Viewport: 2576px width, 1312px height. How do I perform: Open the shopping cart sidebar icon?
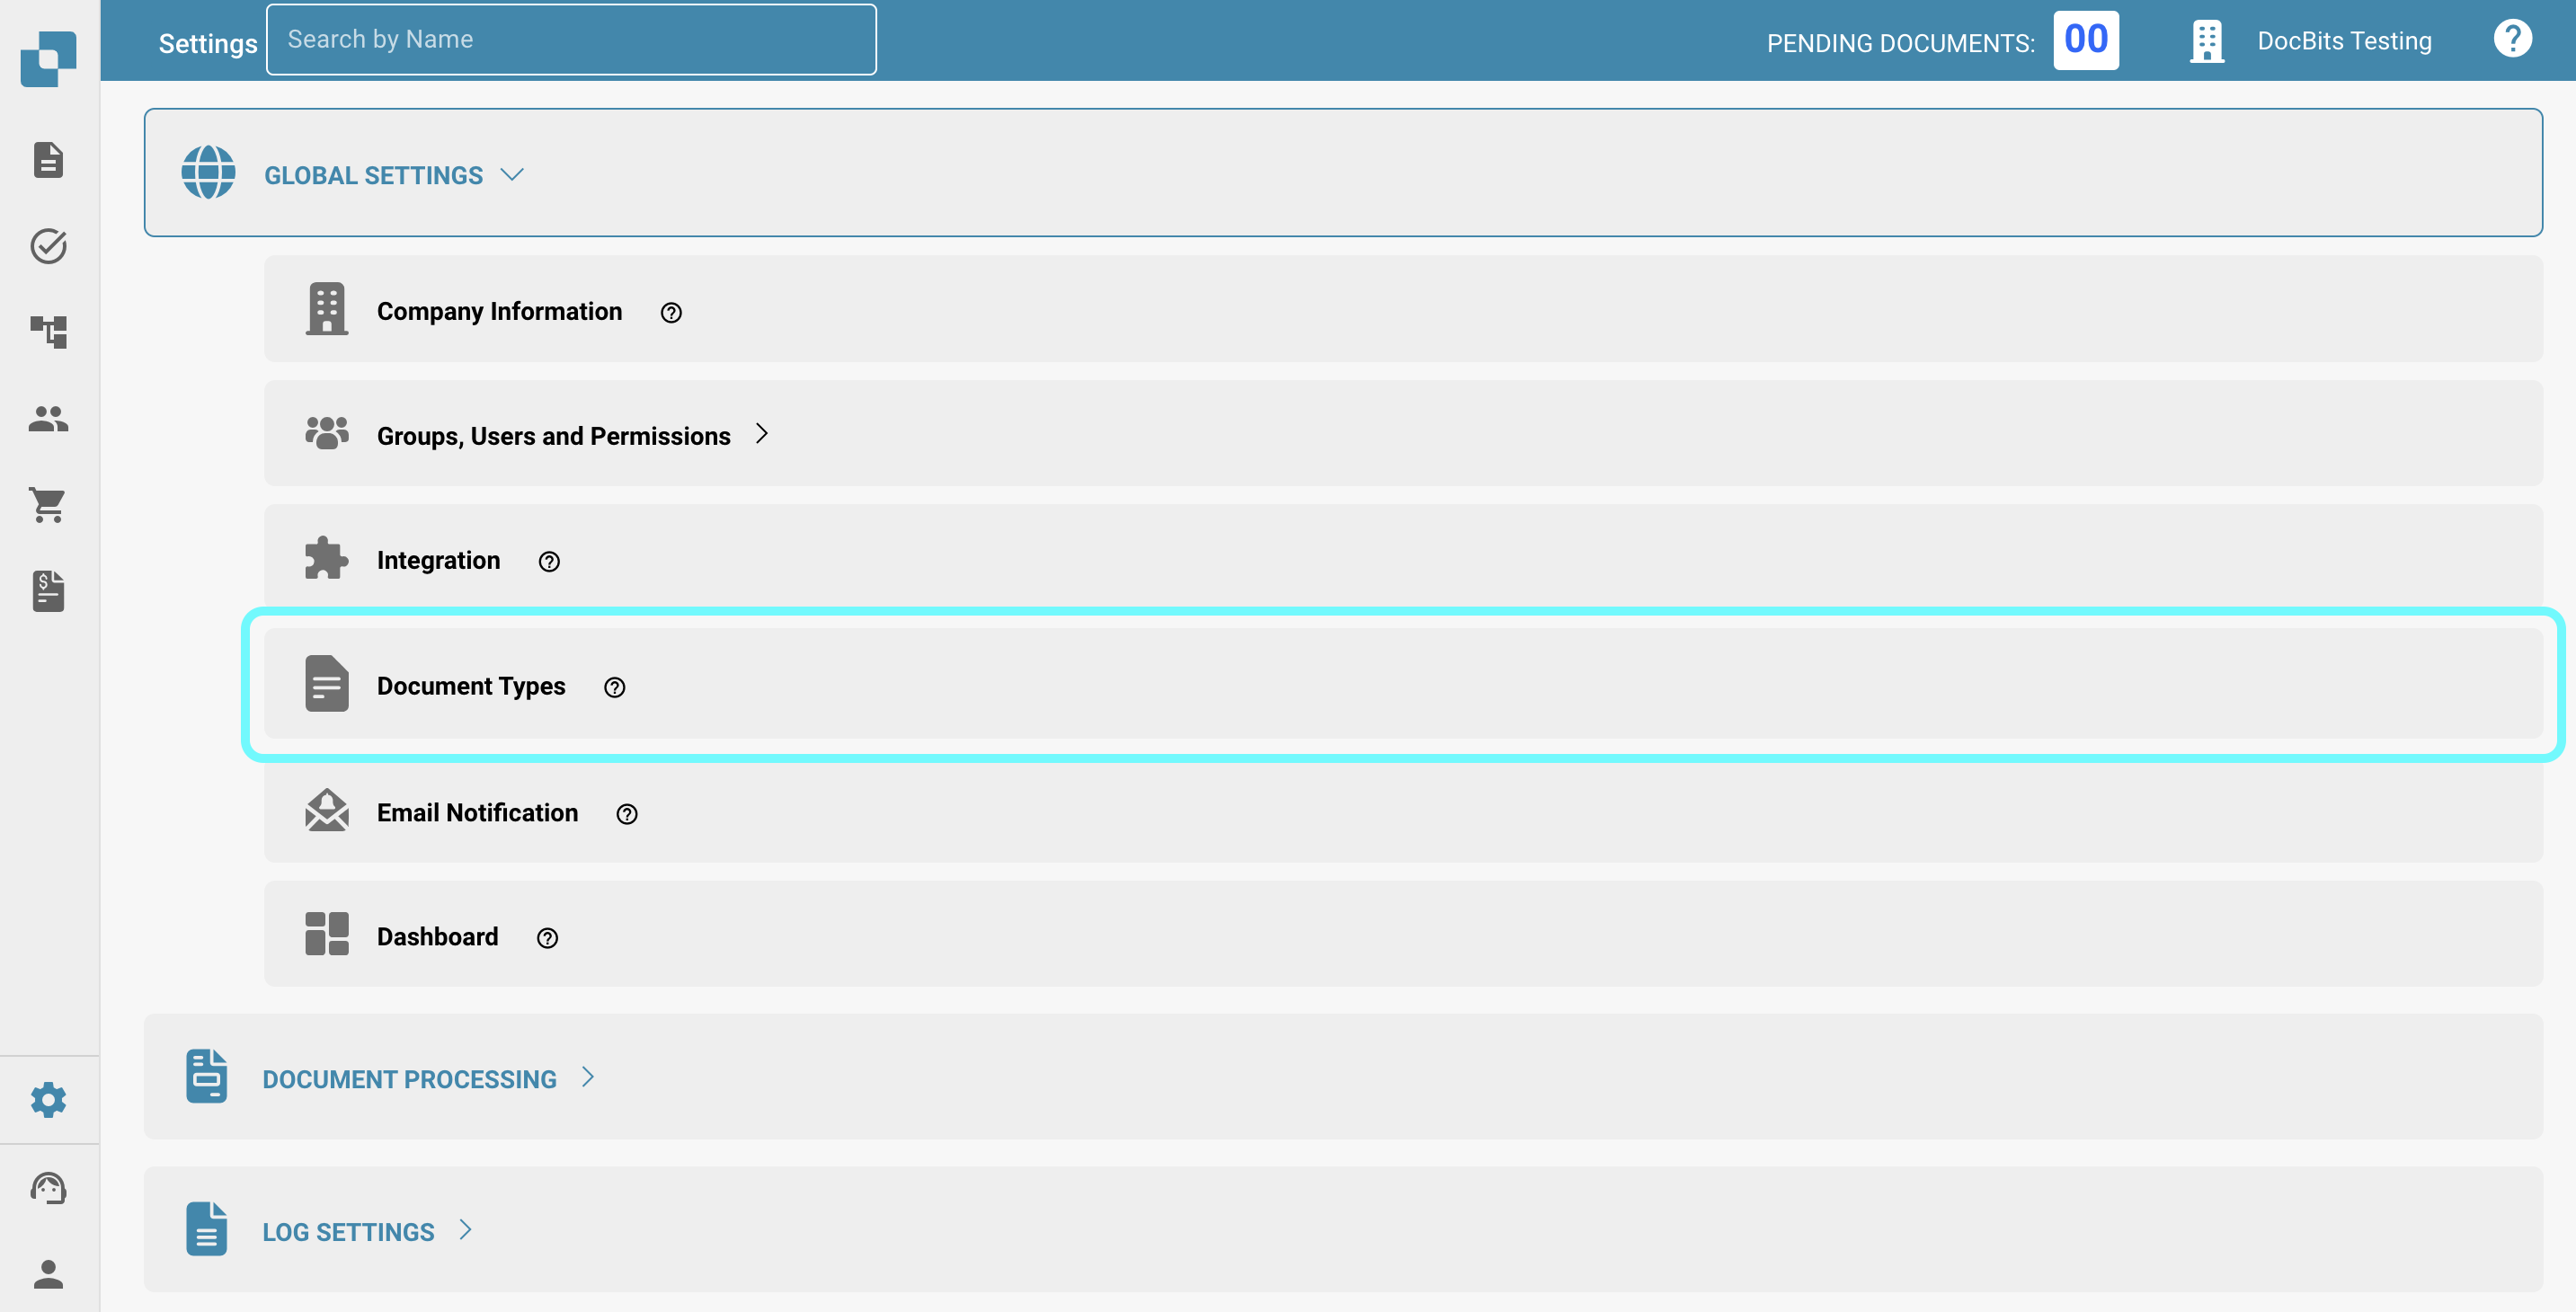[48, 505]
